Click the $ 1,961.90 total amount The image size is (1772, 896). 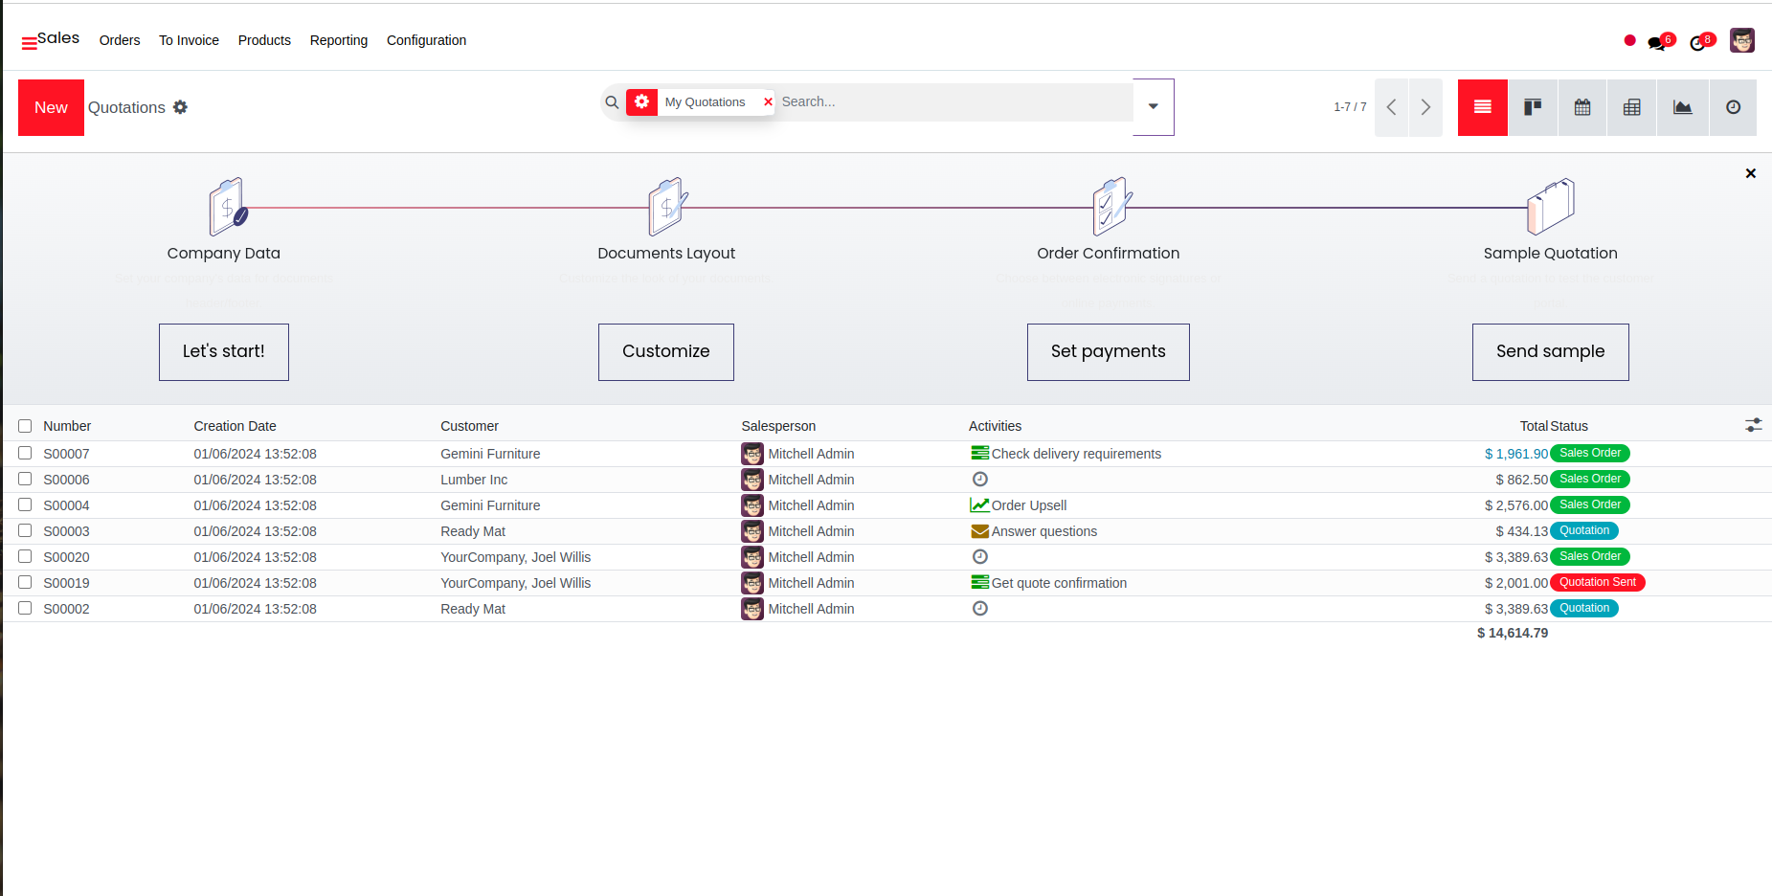pyautogui.click(x=1516, y=454)
